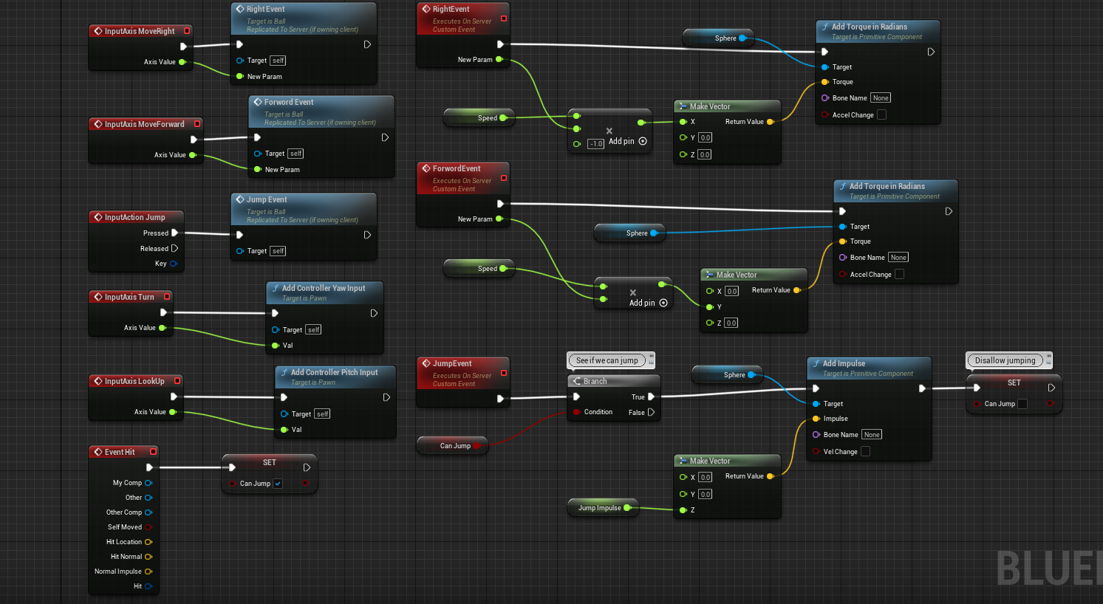Click the Key output pin on InputAction Jump
Image resolution: width=1103 pixels, height=604 pixels.
[x=174, y=264]
